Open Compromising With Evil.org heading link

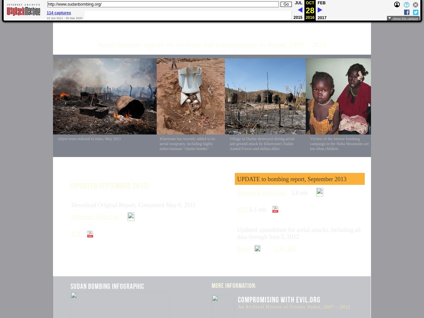coord(279,300)
